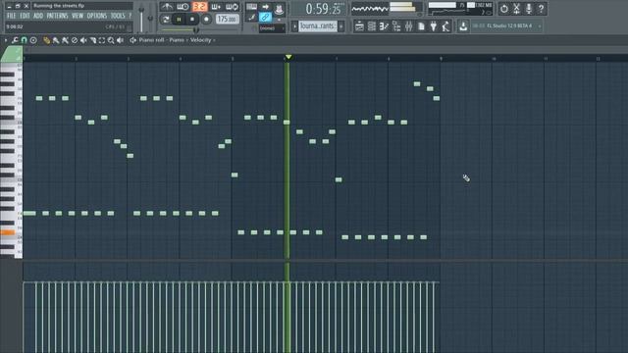628x353 pixels.
Task: Click the download content library icon
Action: pos(463,26)
